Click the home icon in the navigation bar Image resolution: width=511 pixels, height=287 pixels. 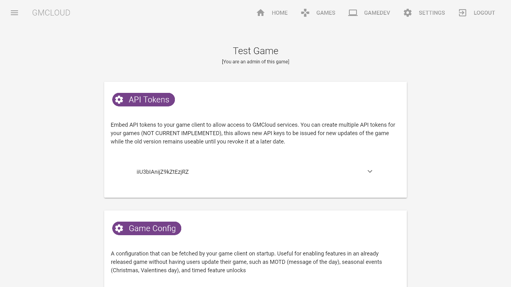(260, 12)
